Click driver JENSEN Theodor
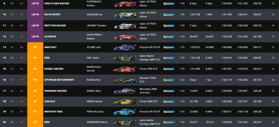This screenshot has height=127, width=279. tap(96, 25)
